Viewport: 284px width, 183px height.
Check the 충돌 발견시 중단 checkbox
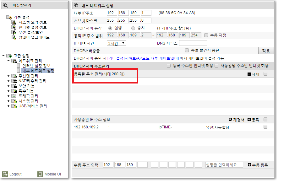pos(187,50)
